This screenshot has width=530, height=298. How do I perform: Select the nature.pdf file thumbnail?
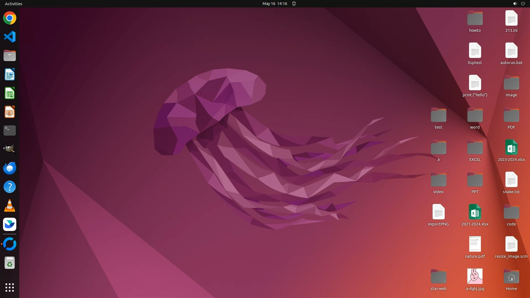[475, 244]
